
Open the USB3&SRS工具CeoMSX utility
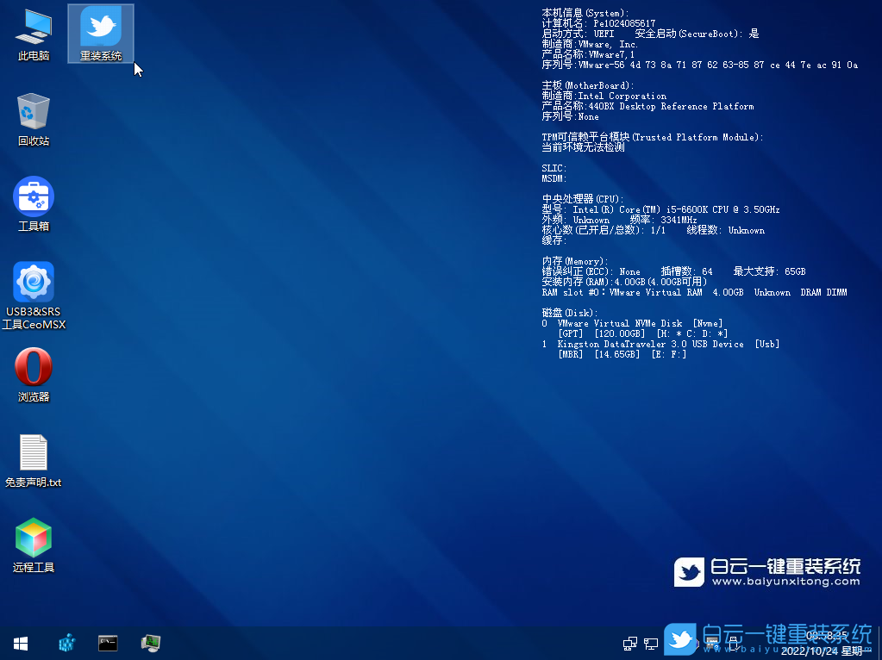pos(33,283)
